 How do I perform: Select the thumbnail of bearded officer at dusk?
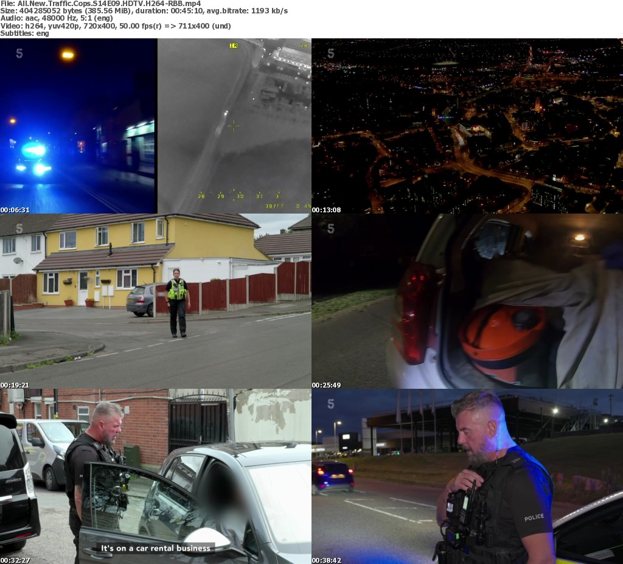(467, 476)
